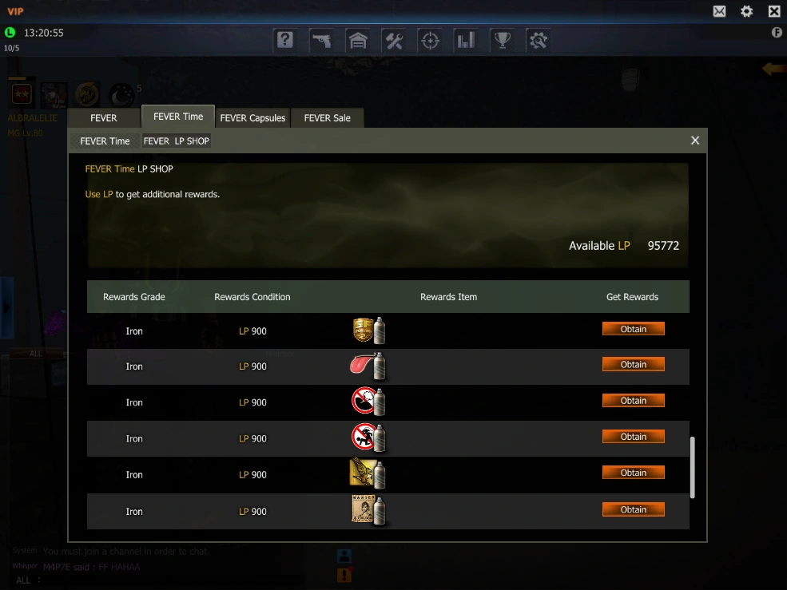Screen dimensions: 787x590
Task: Open the help question mark icon
Action: (285, 40)
